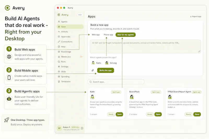
Task: Open the Kaito app
Action: 119,114
